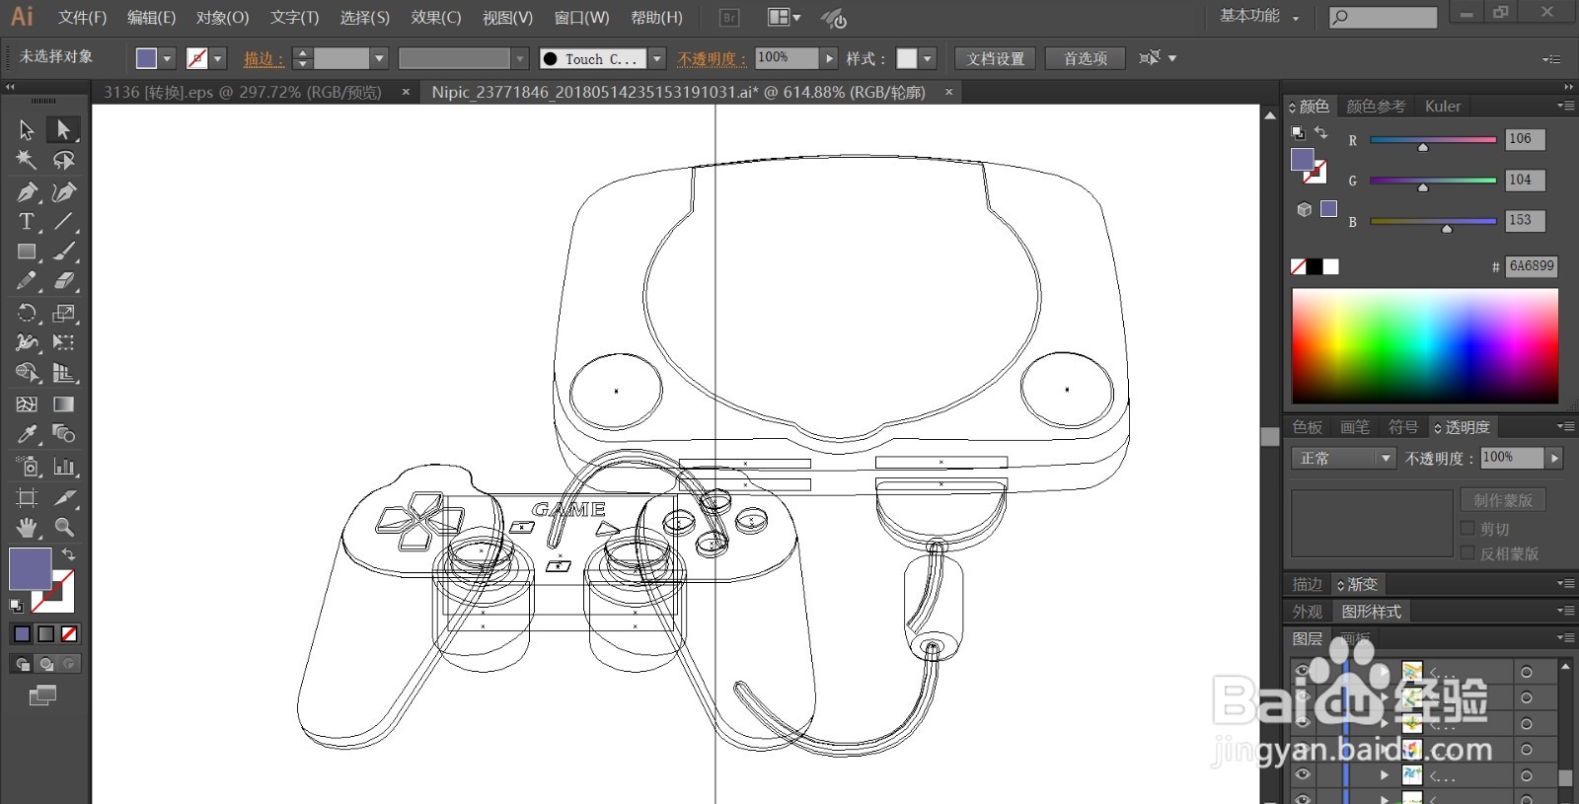Image resolution: width=1579 pixels, height=804 pixels.
Task: Select the Magic Wand tool
Action: pyautogui.click(x=27, y=160)
